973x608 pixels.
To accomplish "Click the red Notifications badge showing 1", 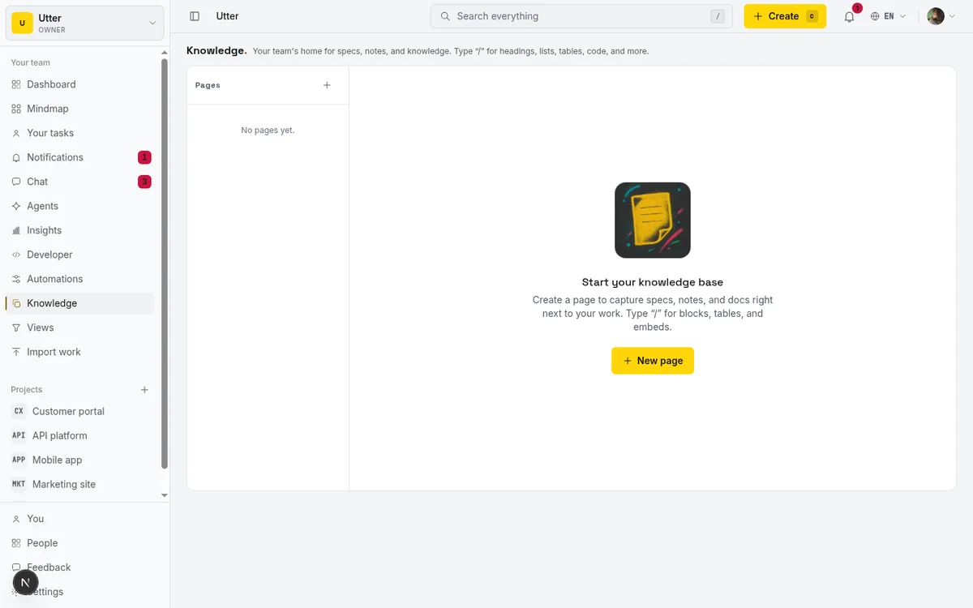I will 144,157.
